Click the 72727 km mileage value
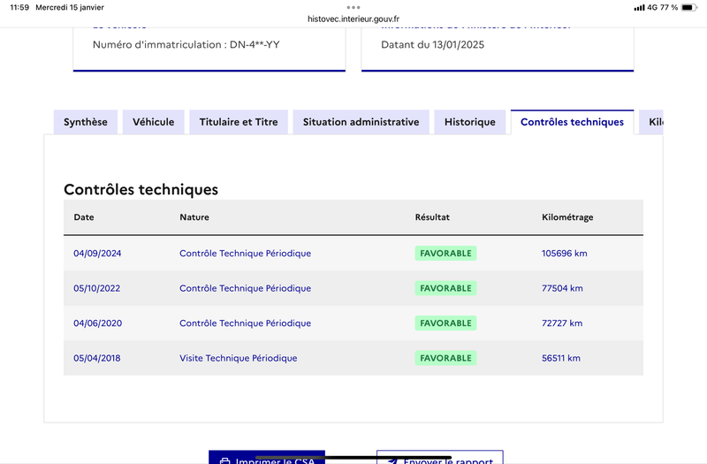707x464 pixels. [562, 323]
